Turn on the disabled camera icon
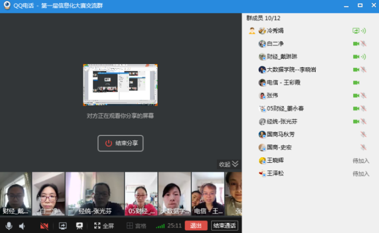The height and width of the screenshot is (233, 379). pos(44,226)
